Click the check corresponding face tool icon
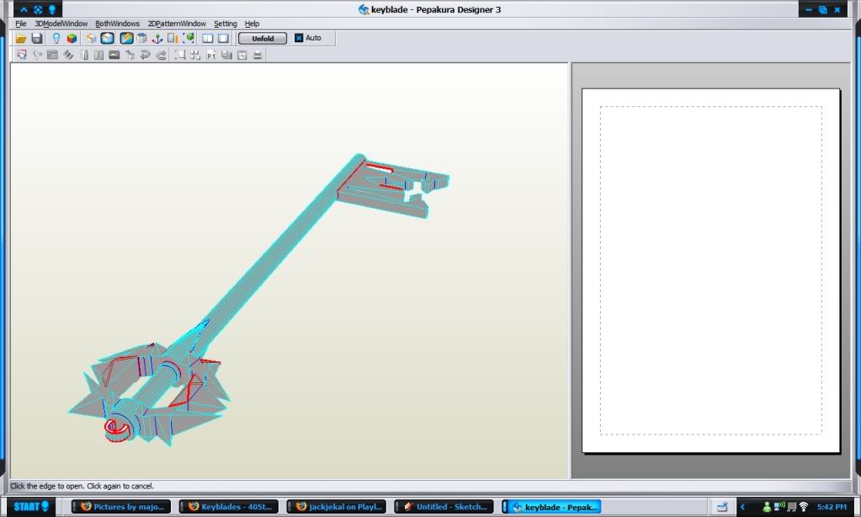This screenshot has height=517, width=861. point(130,55)
